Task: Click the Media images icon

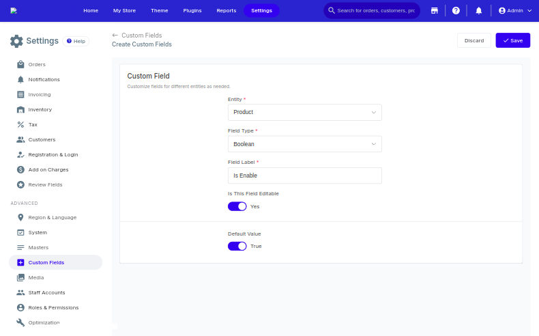Action: point(20,277)
